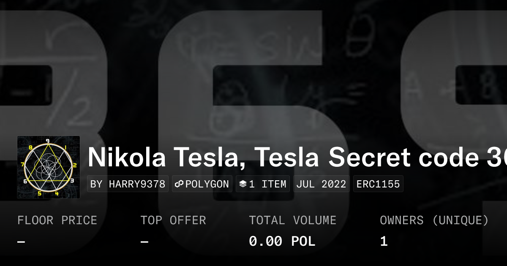Select the POLYGON chain label text
Screen dimensions: 507x266
tap(207, 184)
